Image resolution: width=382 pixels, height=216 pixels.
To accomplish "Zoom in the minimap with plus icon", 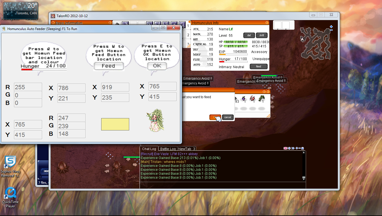I will point(331,27).
